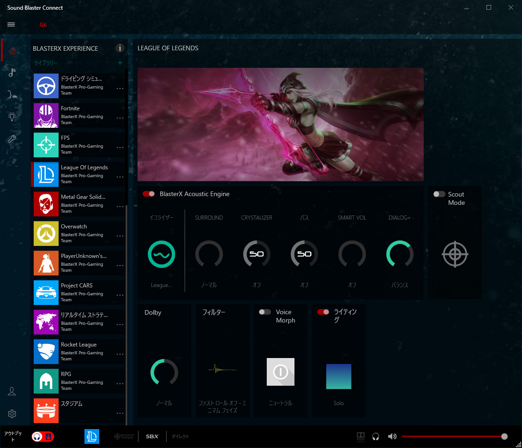Open the Crystalizer dial showing 50
This screenshot has height=448, width=522.
point(257,254)
